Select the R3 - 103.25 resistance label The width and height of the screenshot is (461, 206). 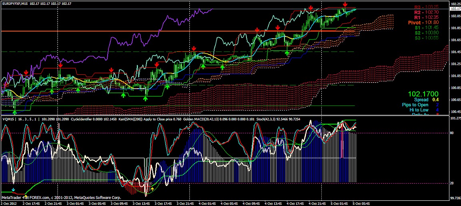(427, 7)
